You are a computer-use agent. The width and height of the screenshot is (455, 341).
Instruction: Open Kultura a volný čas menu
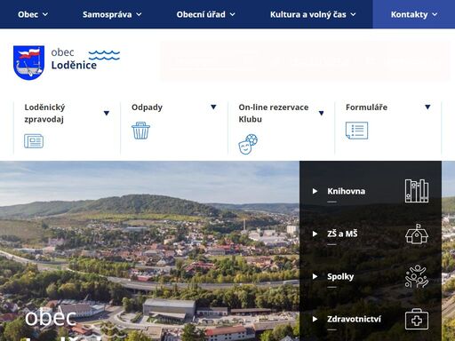tap(313, 14)
